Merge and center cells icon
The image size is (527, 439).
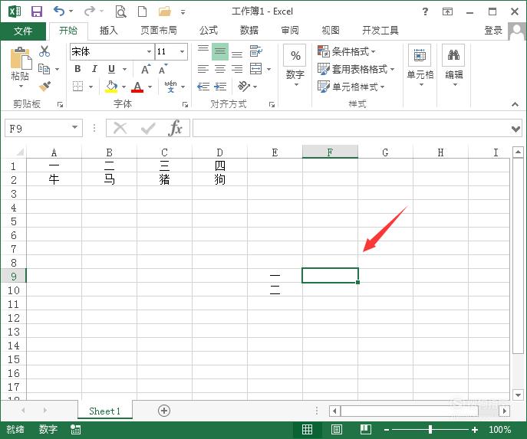(255, 69)
